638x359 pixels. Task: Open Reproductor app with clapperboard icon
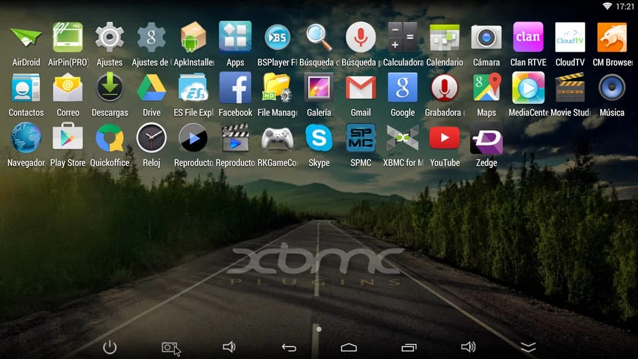pos(235,138)
